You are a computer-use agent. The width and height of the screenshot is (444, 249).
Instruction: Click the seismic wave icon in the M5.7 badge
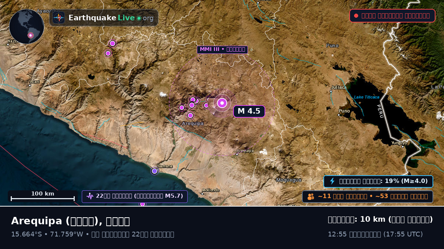point(90,196)
